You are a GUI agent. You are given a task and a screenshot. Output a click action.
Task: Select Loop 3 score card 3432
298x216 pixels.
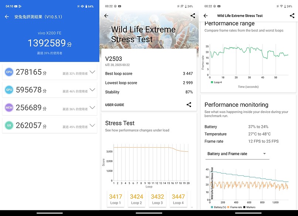click(x=157, y=199)
